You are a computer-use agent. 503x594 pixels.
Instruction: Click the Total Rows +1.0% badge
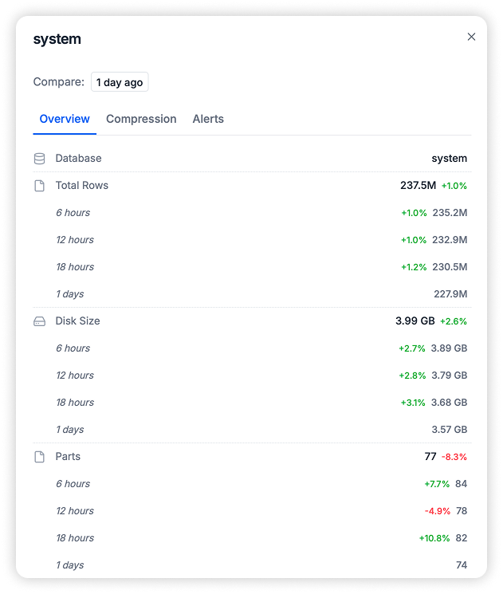[454, 186]
